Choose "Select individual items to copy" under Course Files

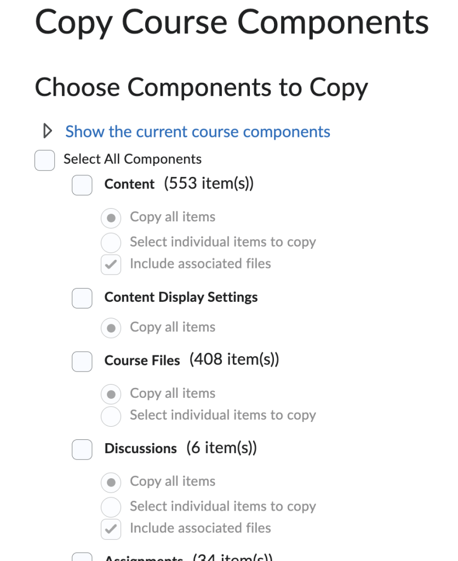click(111, 416)
